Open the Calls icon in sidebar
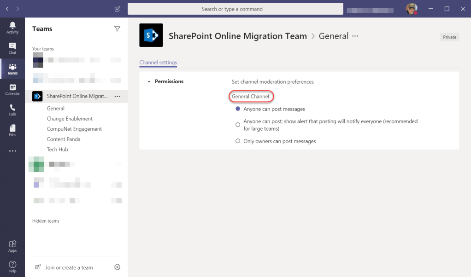 pos(12,110)
